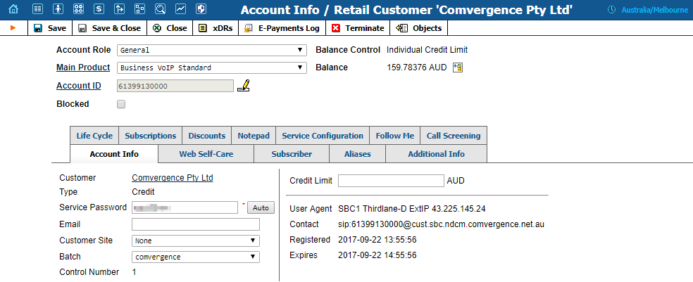The width and height of the screenshot is (693, 282).
Task: Switch to the Service Configuration tab
Action: (323, 136)
